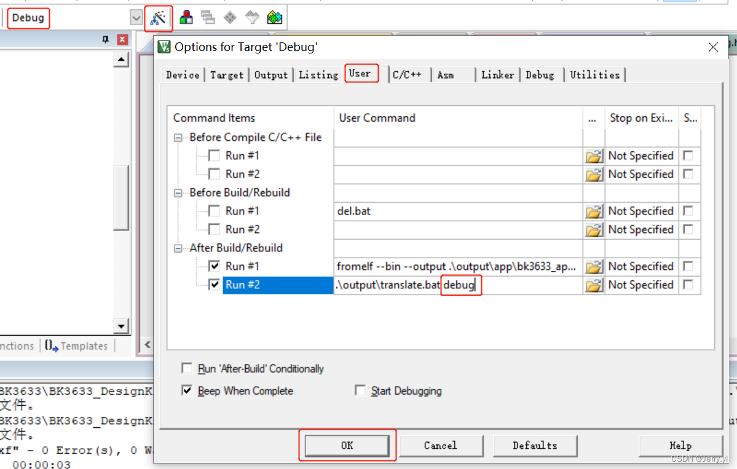
Task: Toggle Beep When Complete checkbox
Action: (187, 390)
